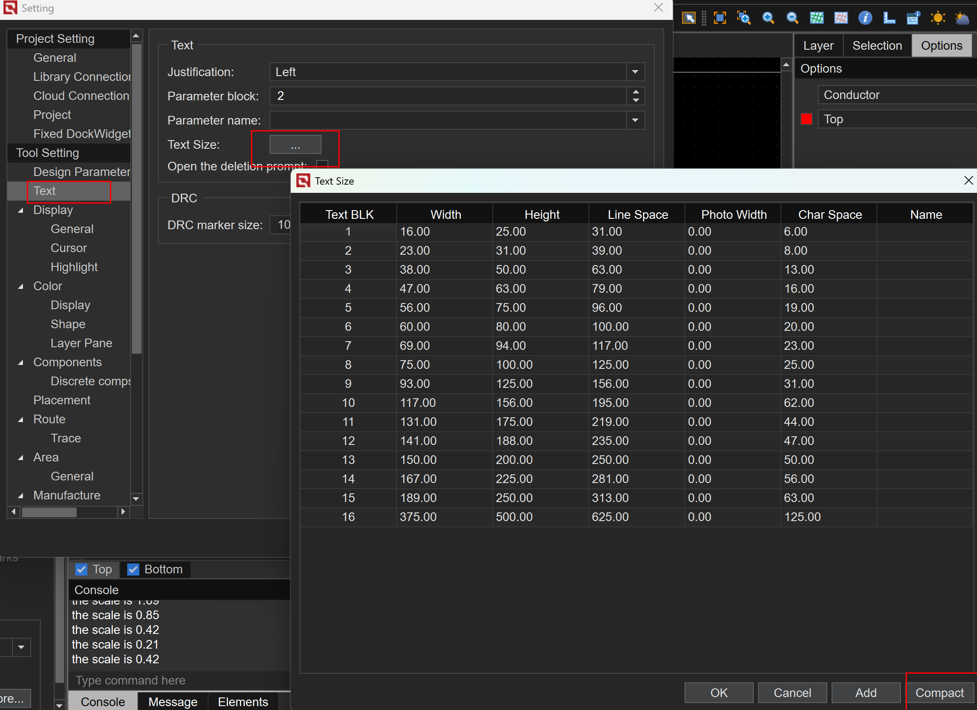The height and width of the screenshot is (710, 977).
Task: Click the measure ruler icon
Action: [x=889, y=18]
